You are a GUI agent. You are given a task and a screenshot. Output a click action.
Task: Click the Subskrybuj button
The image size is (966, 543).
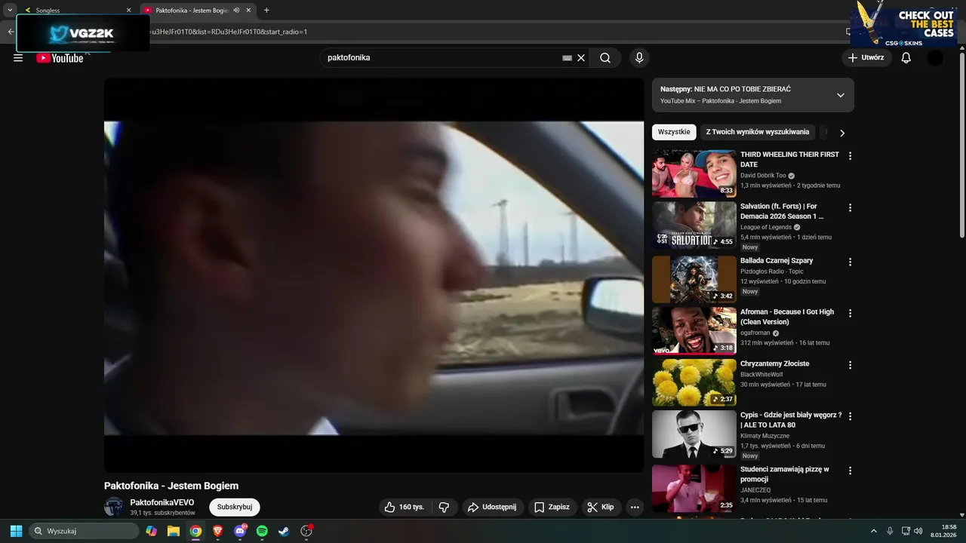click(235, 507)
